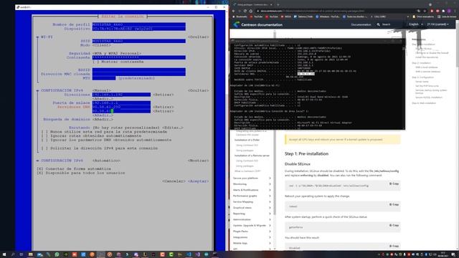Click the Nombre de perfil field
The height and width of the screenshot is (258, 459).
[x=138, y=24]
